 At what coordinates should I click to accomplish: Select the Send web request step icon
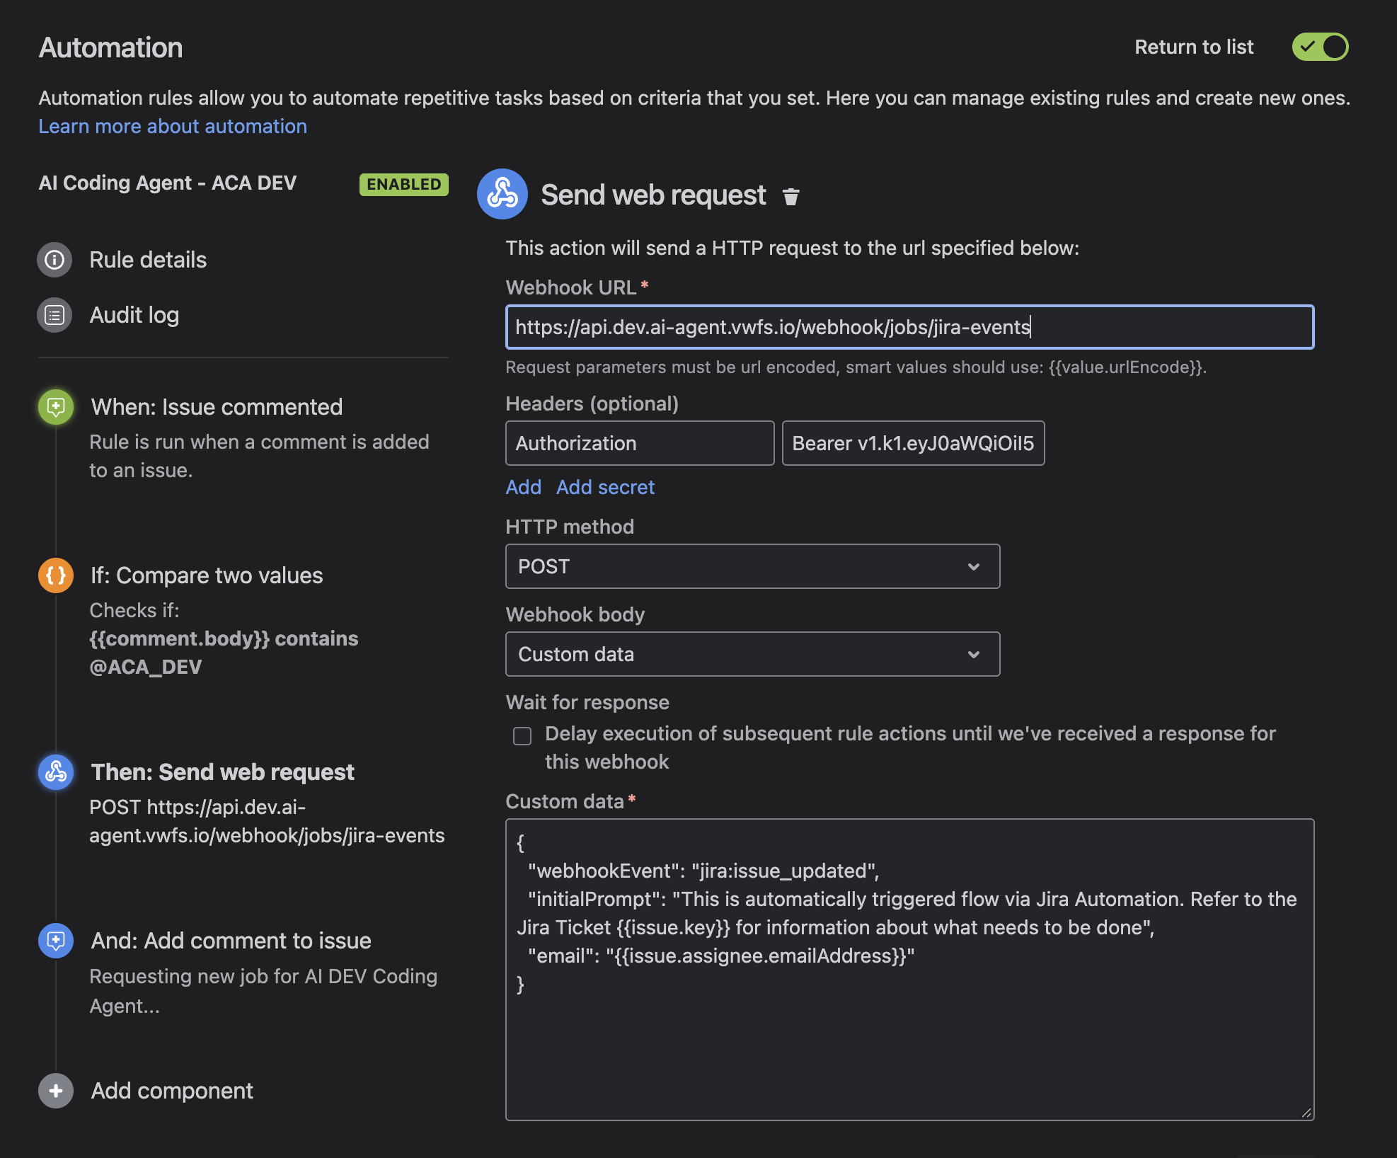click(56, 772)
